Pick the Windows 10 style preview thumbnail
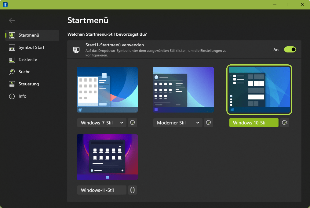Screen dimensions: 310x208 pos(259,90)
